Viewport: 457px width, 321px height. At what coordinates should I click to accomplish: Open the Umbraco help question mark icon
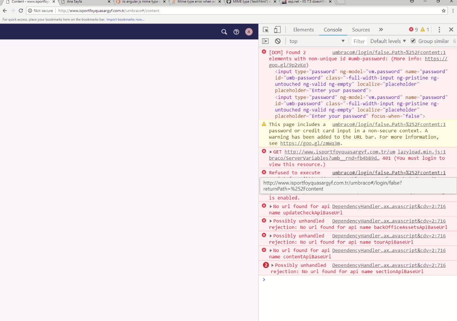click(x=236, y=32)
